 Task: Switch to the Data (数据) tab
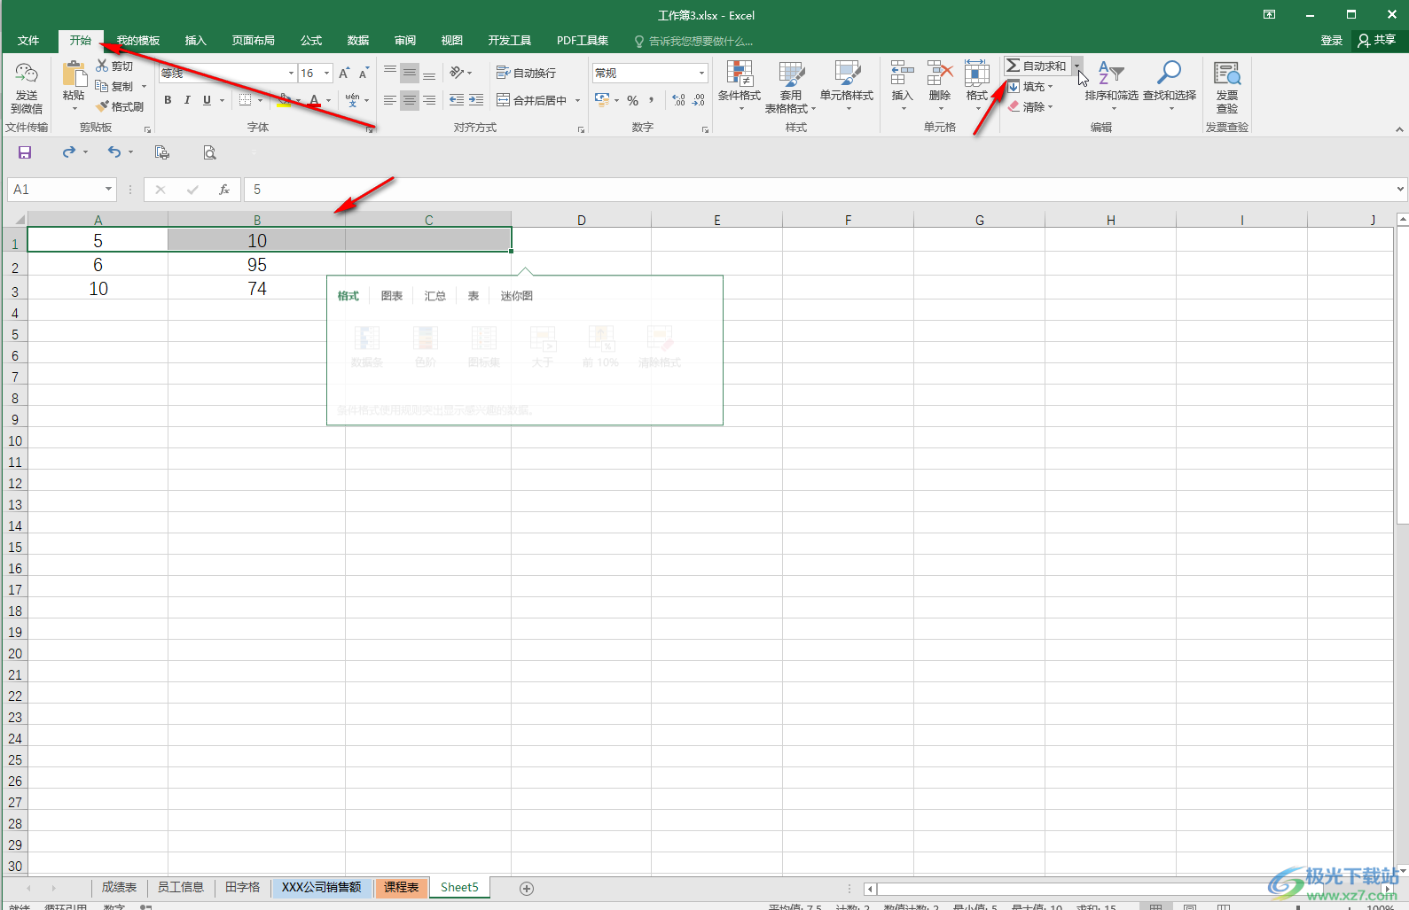tap(358, 41)
